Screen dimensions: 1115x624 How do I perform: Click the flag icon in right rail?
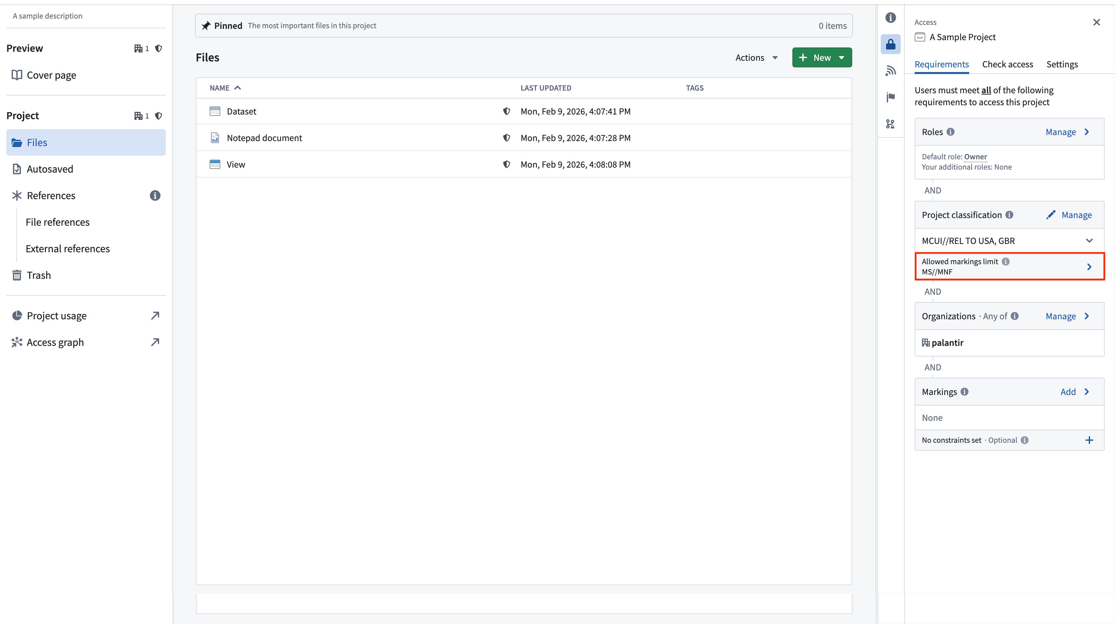pyautogui.click(x=890, y=97)
